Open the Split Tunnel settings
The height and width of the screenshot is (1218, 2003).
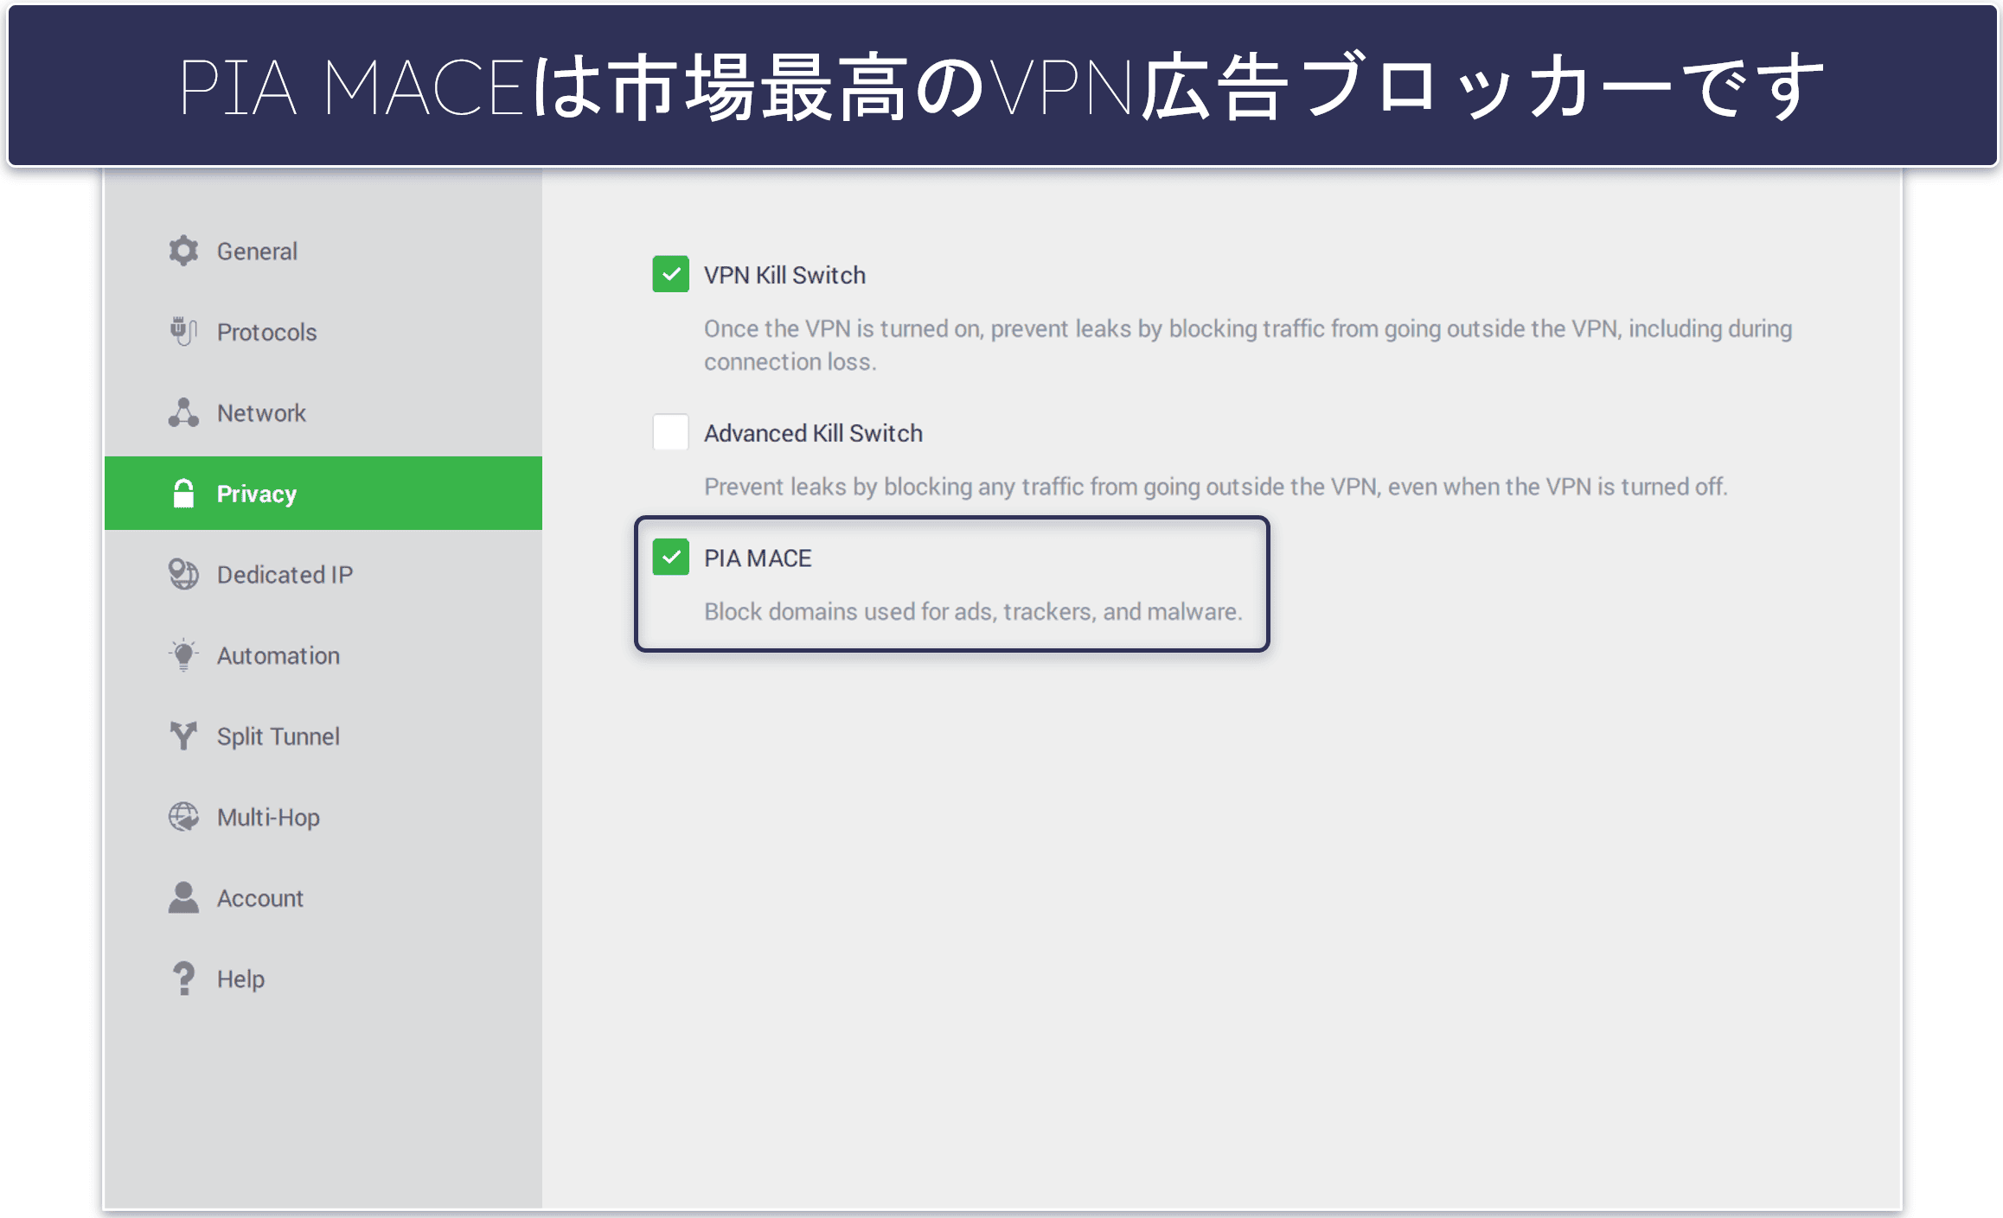[323, 736]
